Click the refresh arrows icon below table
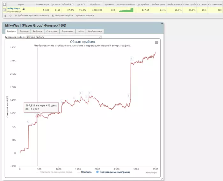The width and height of the screenshot is (223, 181). point(11,16)
